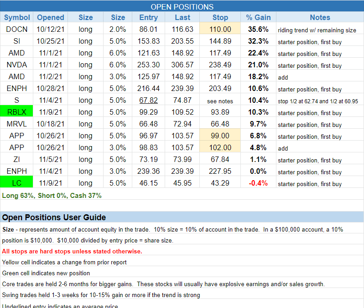This screenshot has width=364, height=308.
Task: Click the S symbol cell
Action: [17, 100]
